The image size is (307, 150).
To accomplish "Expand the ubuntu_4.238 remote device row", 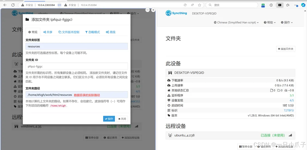I will point(230,135).
